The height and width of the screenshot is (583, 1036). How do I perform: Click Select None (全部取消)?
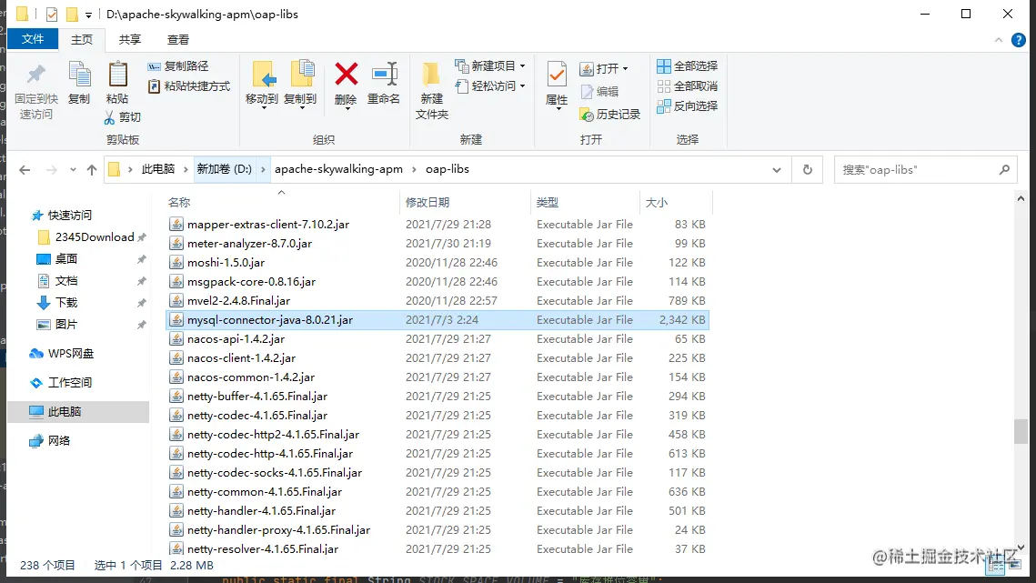point(687,85)
